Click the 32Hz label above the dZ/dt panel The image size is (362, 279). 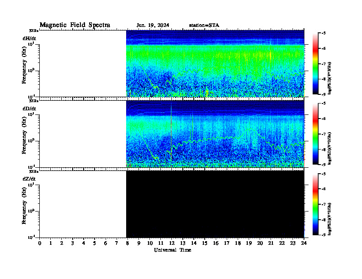(34, 171)
